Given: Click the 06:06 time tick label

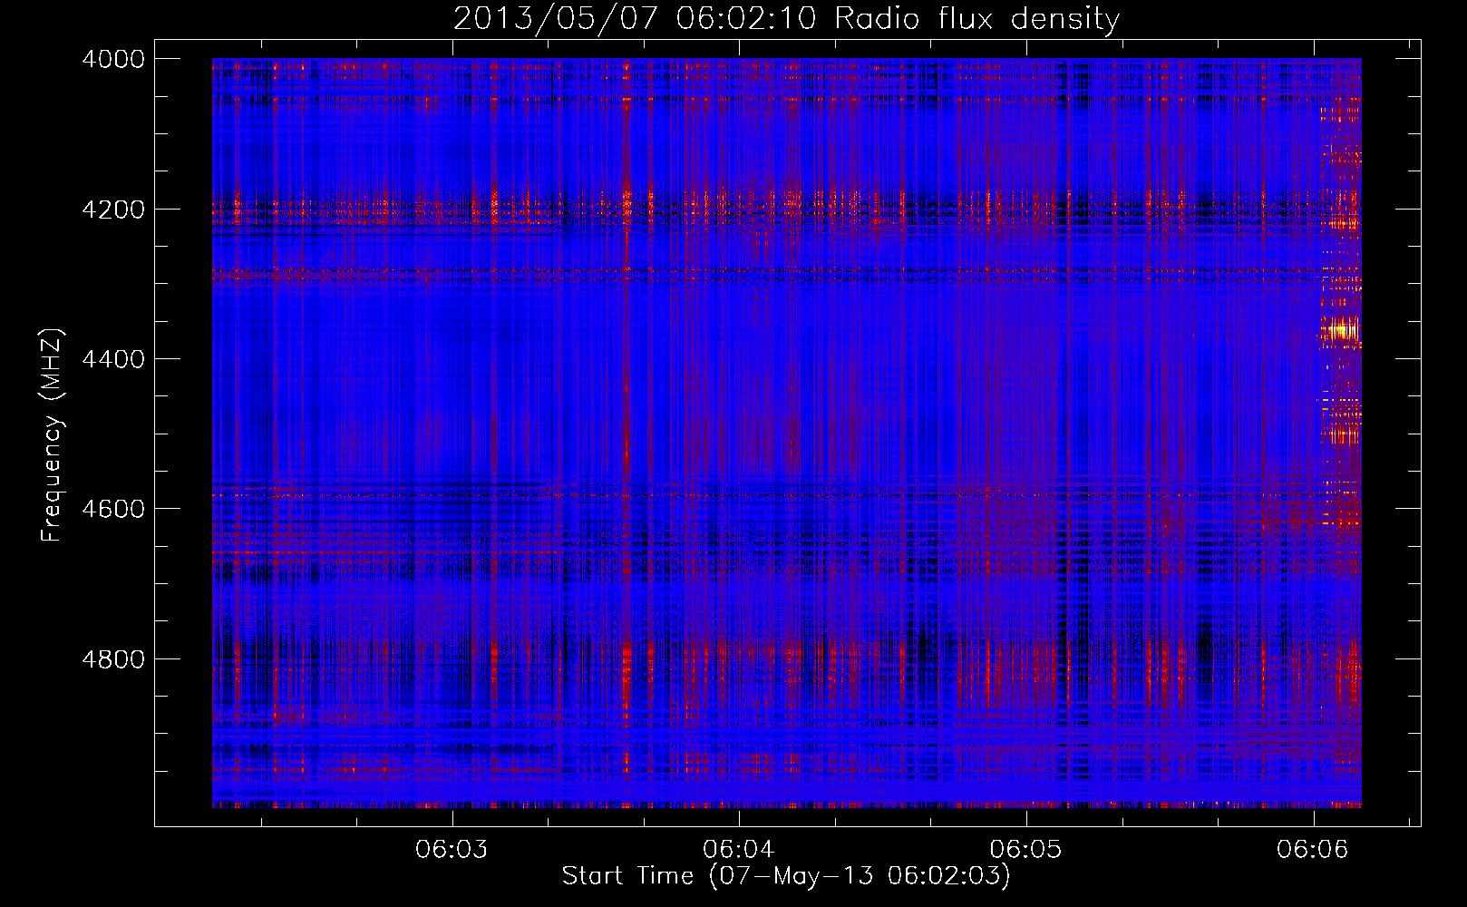Looking at the screenshot, I should point(1313,850).
